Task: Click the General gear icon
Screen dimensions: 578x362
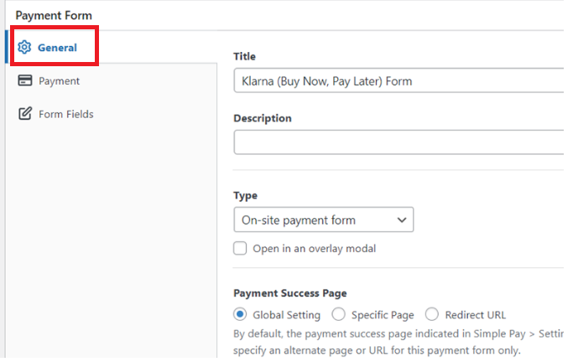Action: point(24,47)
